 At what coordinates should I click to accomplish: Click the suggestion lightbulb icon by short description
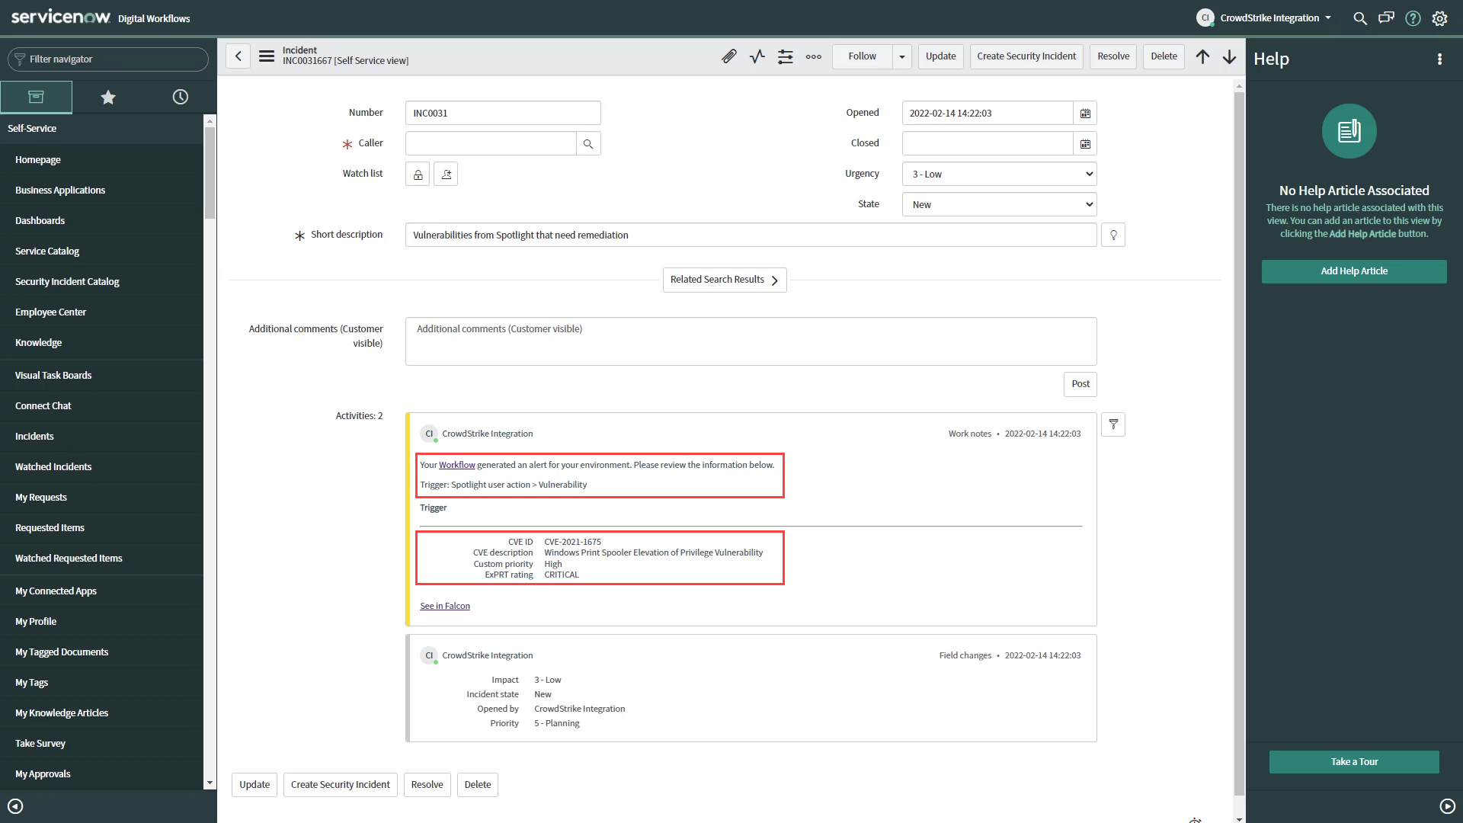(x=1113, y=235)
